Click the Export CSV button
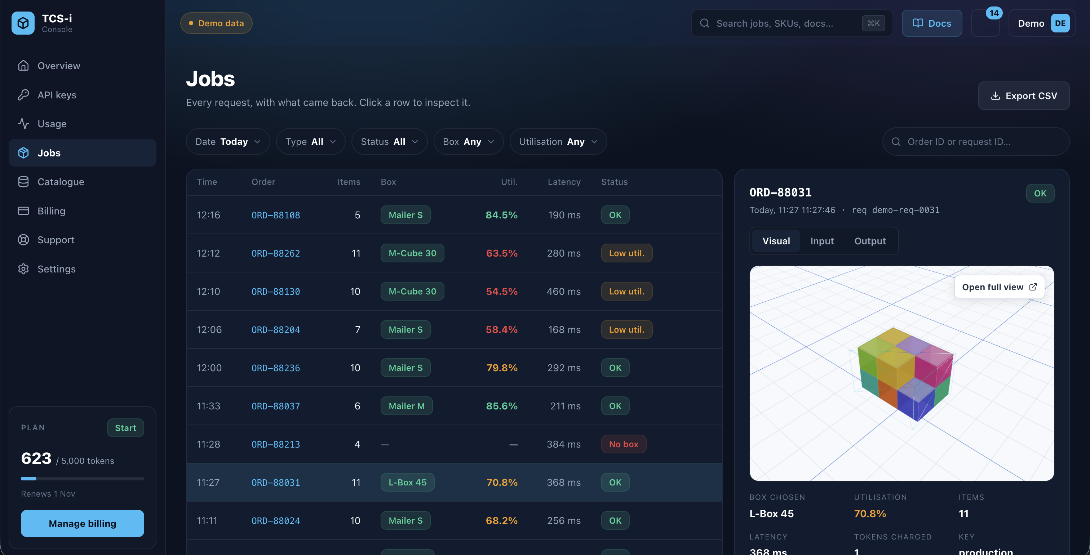This screenshot has height=555, width=1090. pyautogui.click(x=1024, y=96)
